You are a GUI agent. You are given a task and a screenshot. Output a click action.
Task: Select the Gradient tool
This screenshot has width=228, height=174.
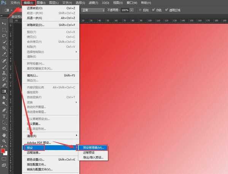click(4, 91)
